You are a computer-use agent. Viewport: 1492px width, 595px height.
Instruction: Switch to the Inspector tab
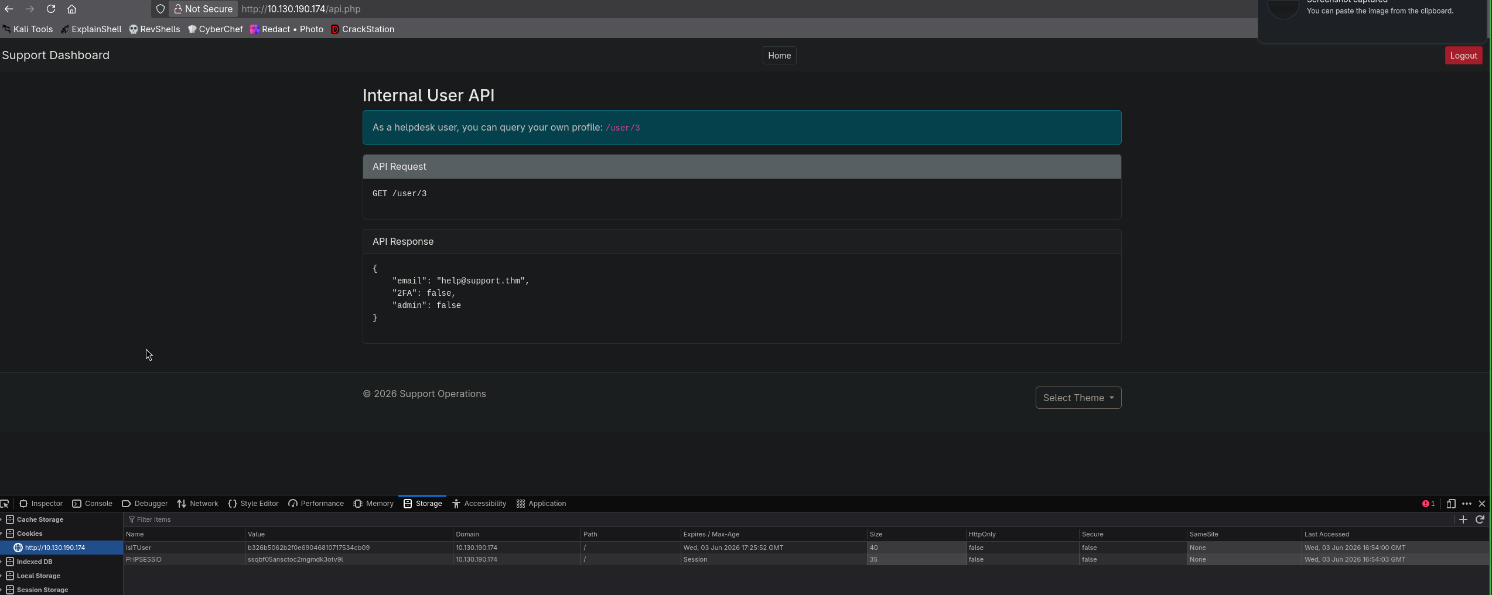[41, 504]
